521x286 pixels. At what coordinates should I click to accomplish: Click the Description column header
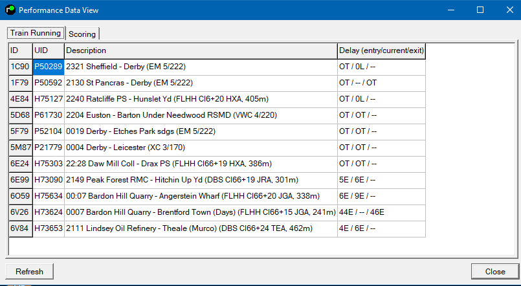201,50
